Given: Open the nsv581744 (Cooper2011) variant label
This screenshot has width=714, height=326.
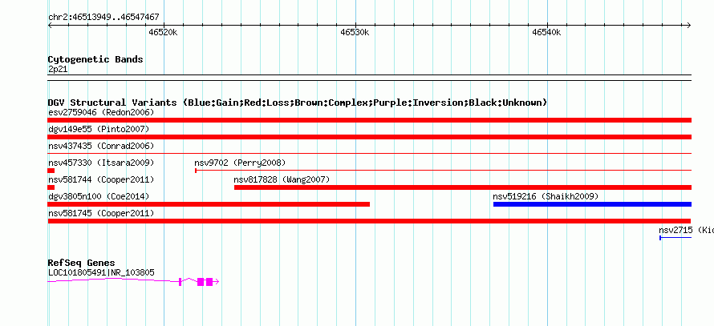Looking at the screenshot, I should (x=101, y=179).
